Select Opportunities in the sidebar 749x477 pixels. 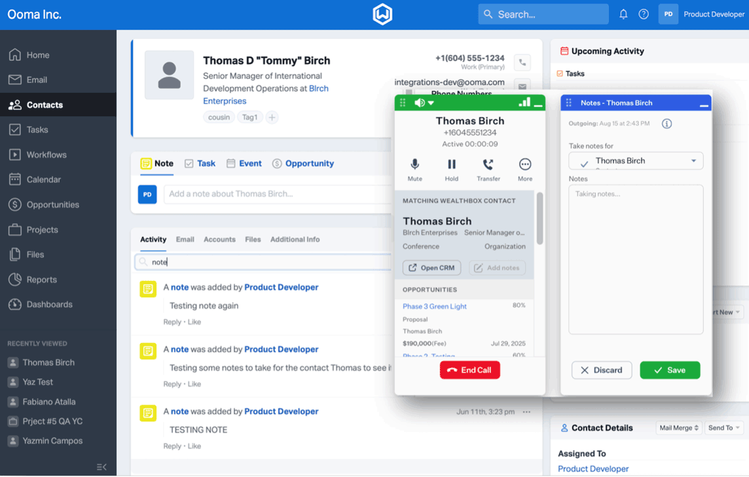[x=52, y=205]
